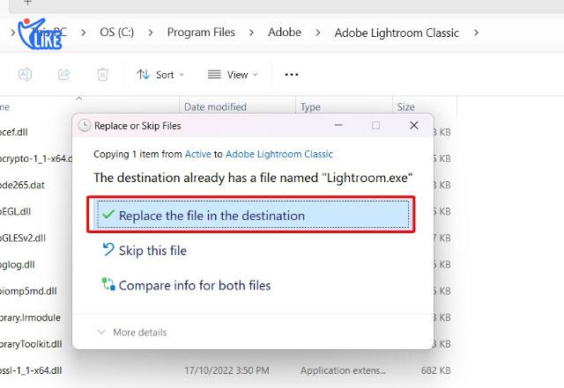564x388 pixels.
Task: Click the Skip this file arrow icon
Action: (x=108, y=251)
